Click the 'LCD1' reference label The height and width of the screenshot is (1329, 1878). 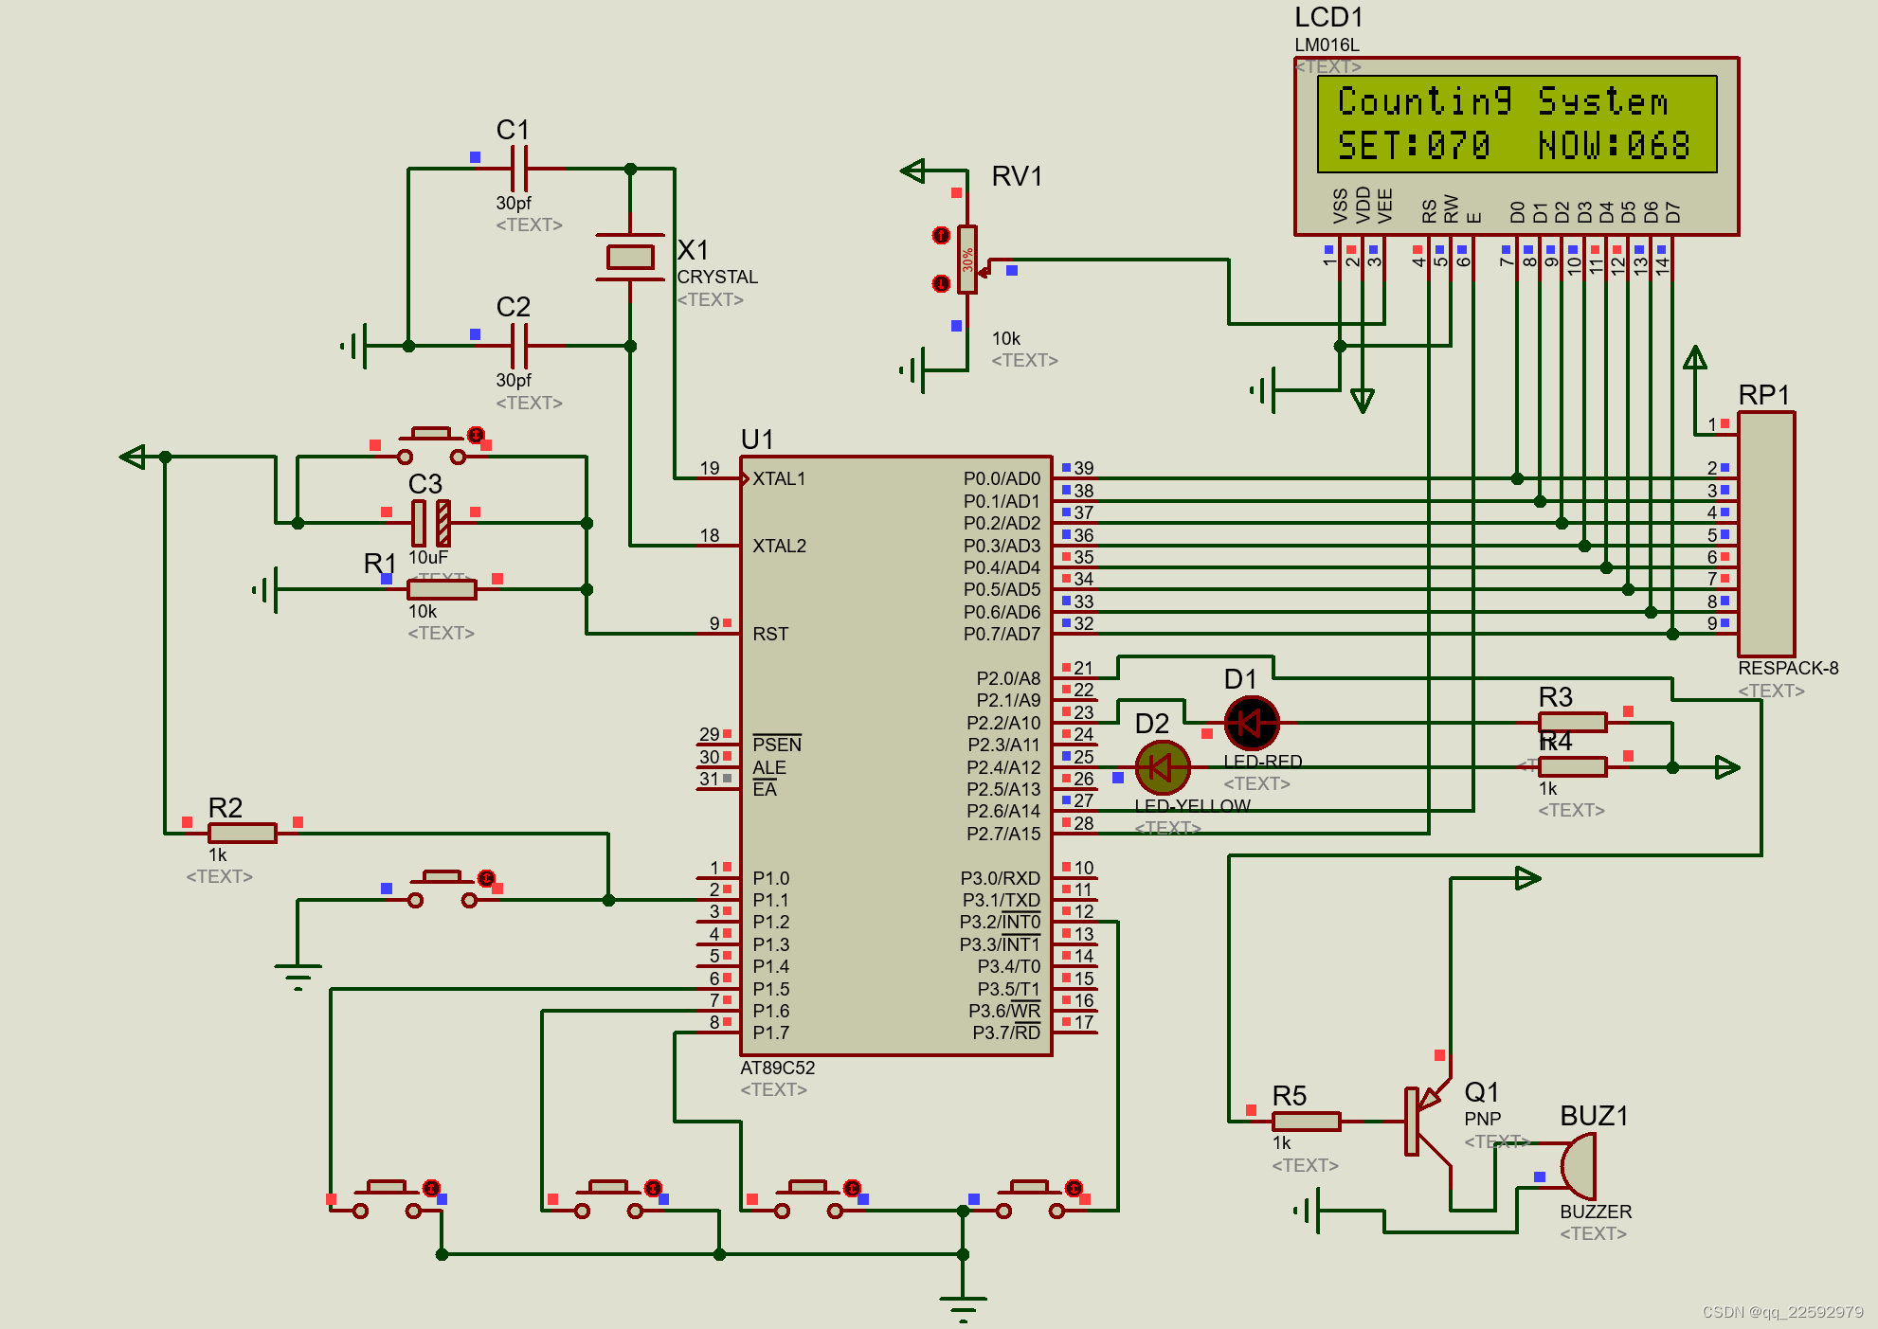[1328, 17]
